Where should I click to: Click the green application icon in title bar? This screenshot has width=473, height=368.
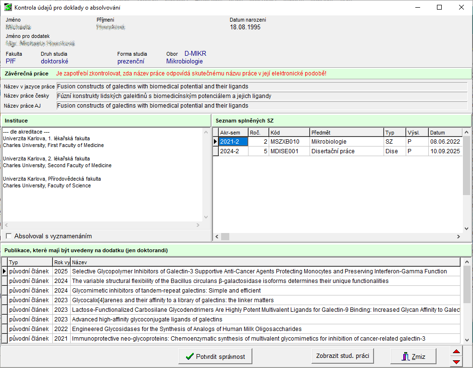8,8
